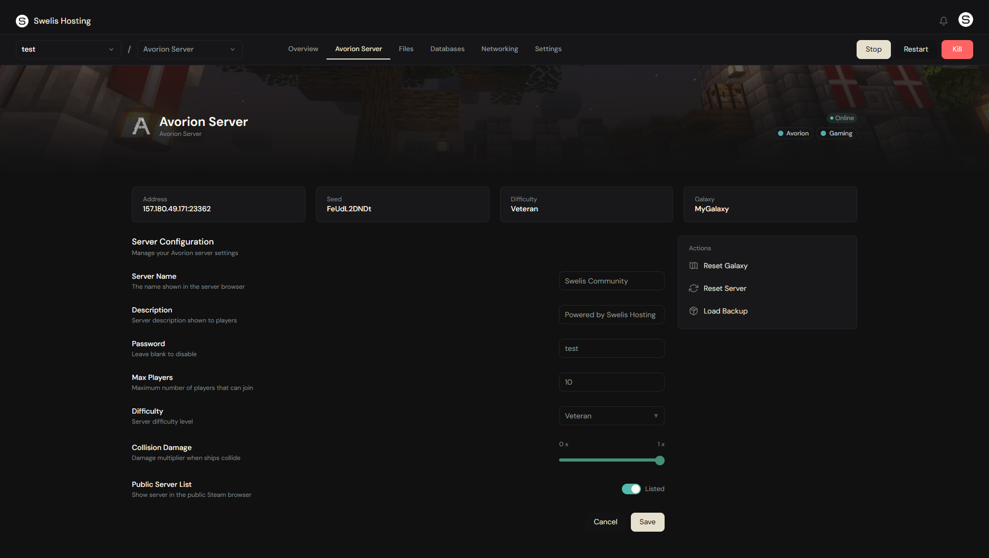Click the Max Players input field
The width and height of the screenshot is (989, 558).
coord(611,382)
